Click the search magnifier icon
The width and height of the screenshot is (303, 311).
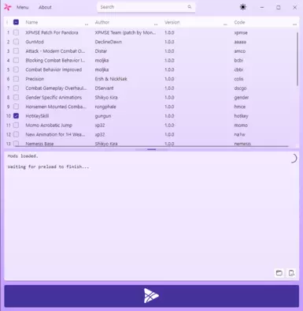tap(190, 7)
